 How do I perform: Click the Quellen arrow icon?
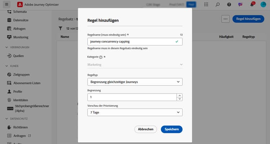tap(9, 56)
